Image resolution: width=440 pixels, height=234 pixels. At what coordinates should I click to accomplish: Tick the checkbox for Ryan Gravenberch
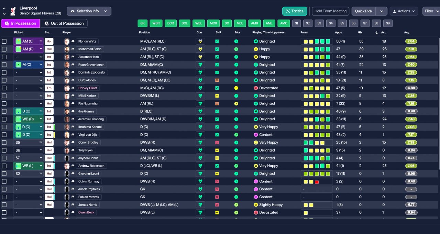[4, 65]
